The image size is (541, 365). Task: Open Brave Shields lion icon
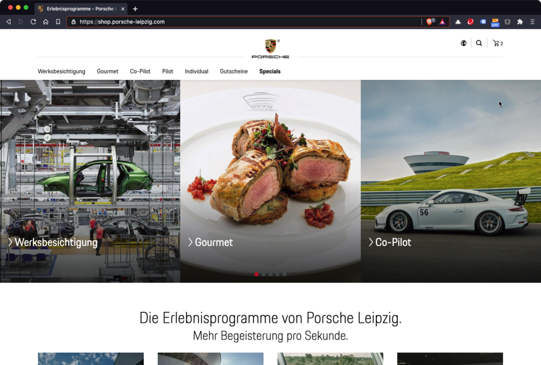pyautogui.click(x=430, y=22)
